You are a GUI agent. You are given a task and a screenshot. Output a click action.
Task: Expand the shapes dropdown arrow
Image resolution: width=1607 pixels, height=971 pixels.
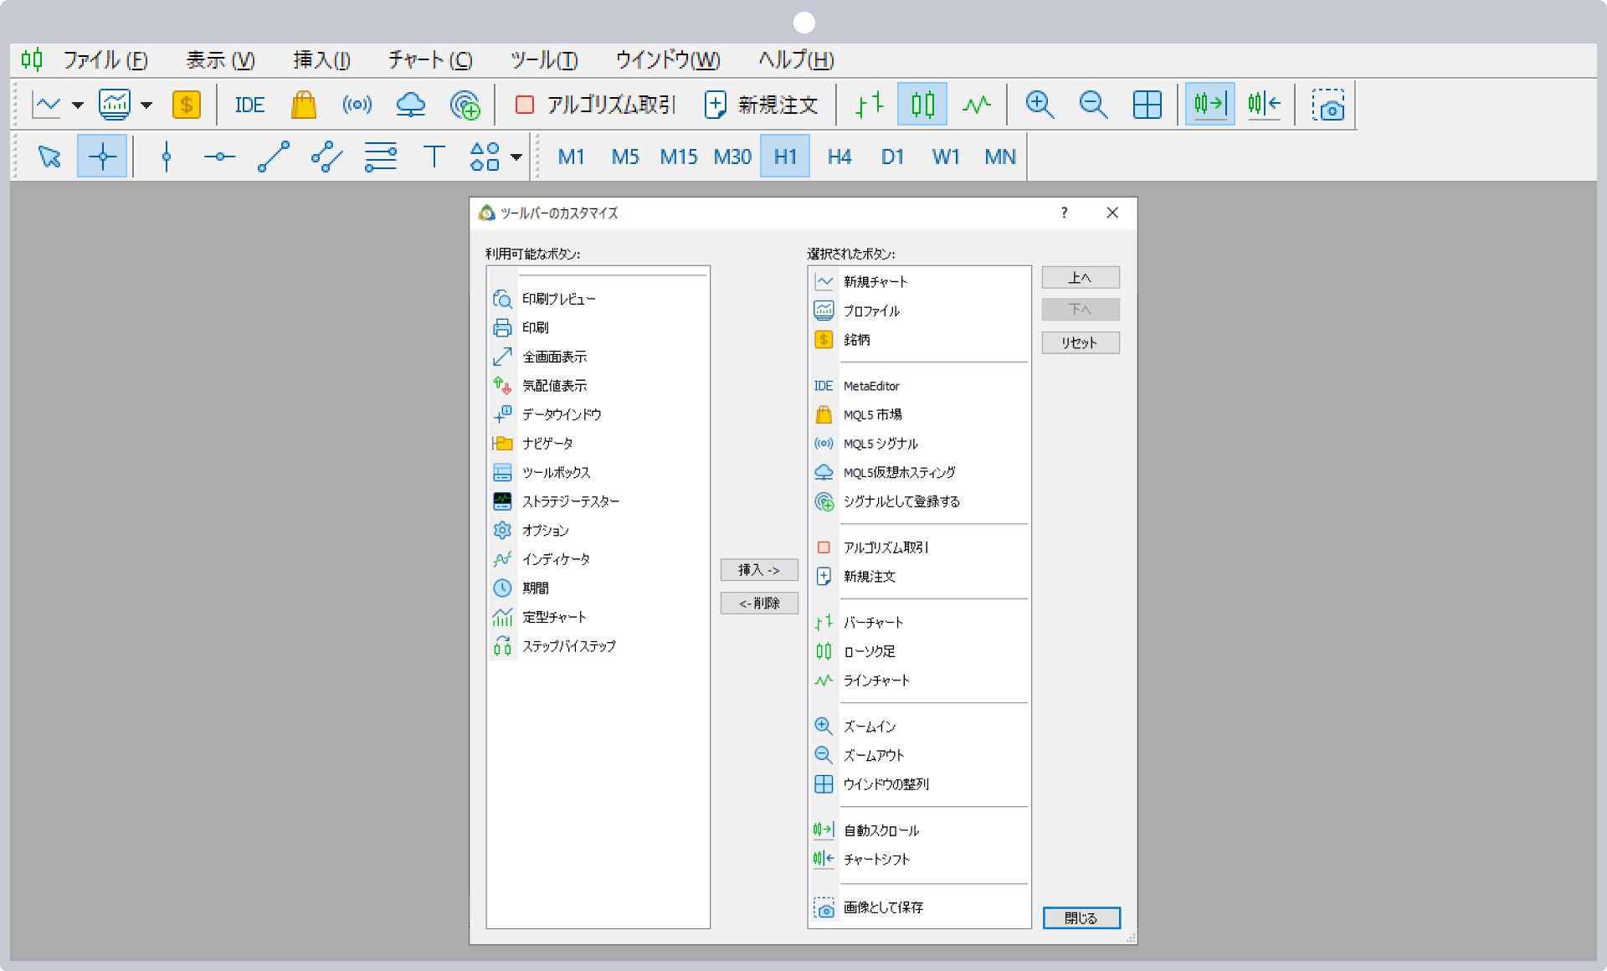516,157
